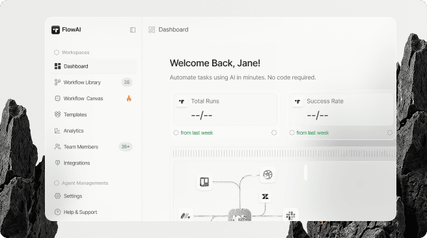Click the Dribbble node in the workflow canvas

(268, 174)
